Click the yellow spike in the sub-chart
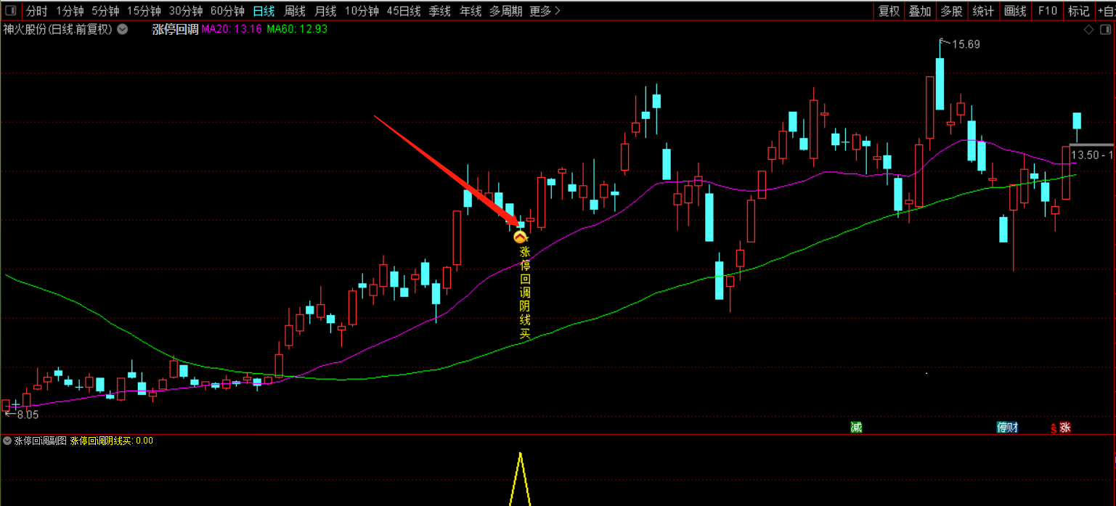Image resolution: width=1116 pixels, height=506 pixels. (520, 479)
